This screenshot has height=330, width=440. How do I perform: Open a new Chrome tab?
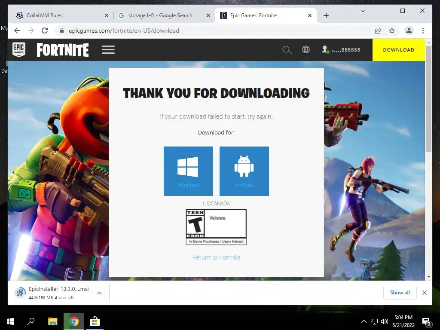coord(326,16)
